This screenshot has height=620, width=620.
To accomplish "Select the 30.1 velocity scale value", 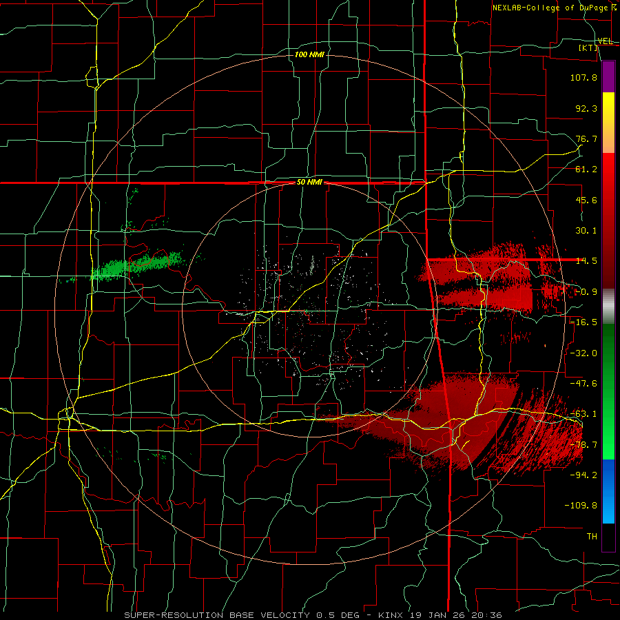I will [586, 231].
